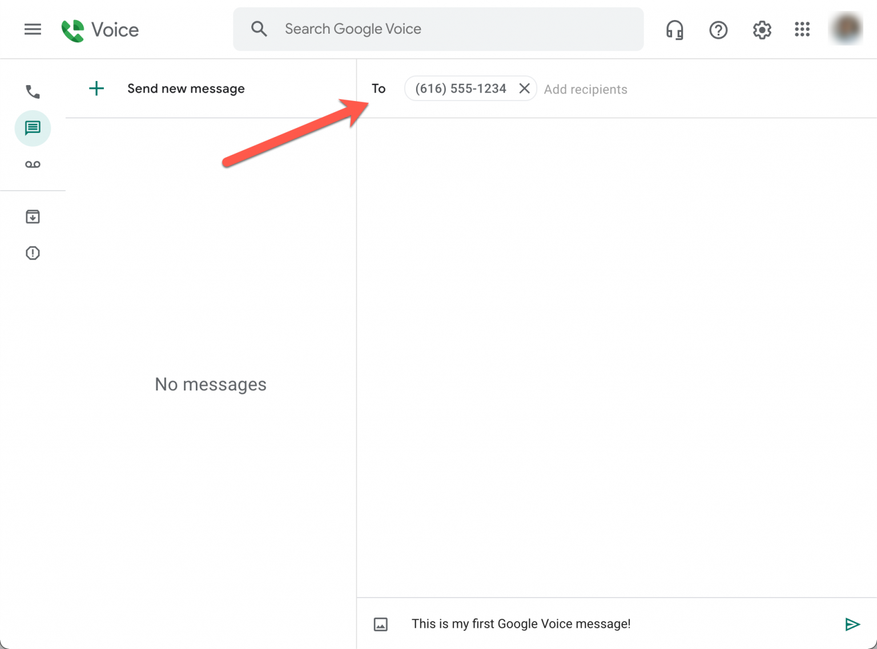This screenshot has width=877, height=649.
Task: Remove recipient (616) 555-1234 with the X
Action: (x=524, y=88)
